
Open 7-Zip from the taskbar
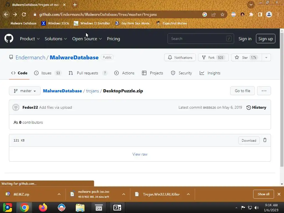[x=117, y=207]
